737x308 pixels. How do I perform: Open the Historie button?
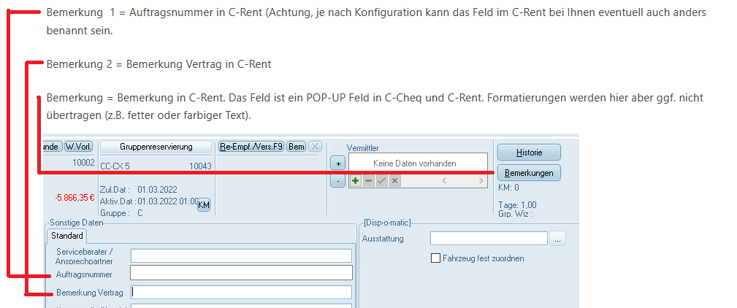528,152
